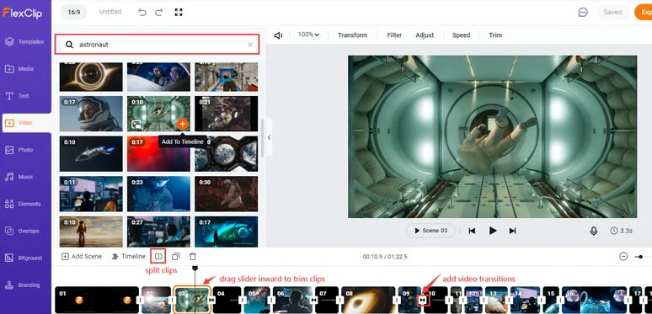Viewport: 652px width, 314px height.
Task: Click the orange Export button
Action: click(x=644, y=12)
